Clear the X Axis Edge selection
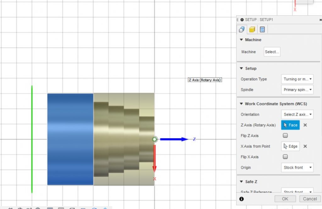Screen dimensions: 322x209 (x=305, y=146)
